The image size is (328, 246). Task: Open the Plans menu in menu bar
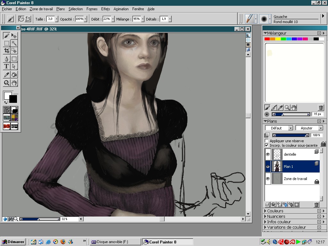[60, 9]
